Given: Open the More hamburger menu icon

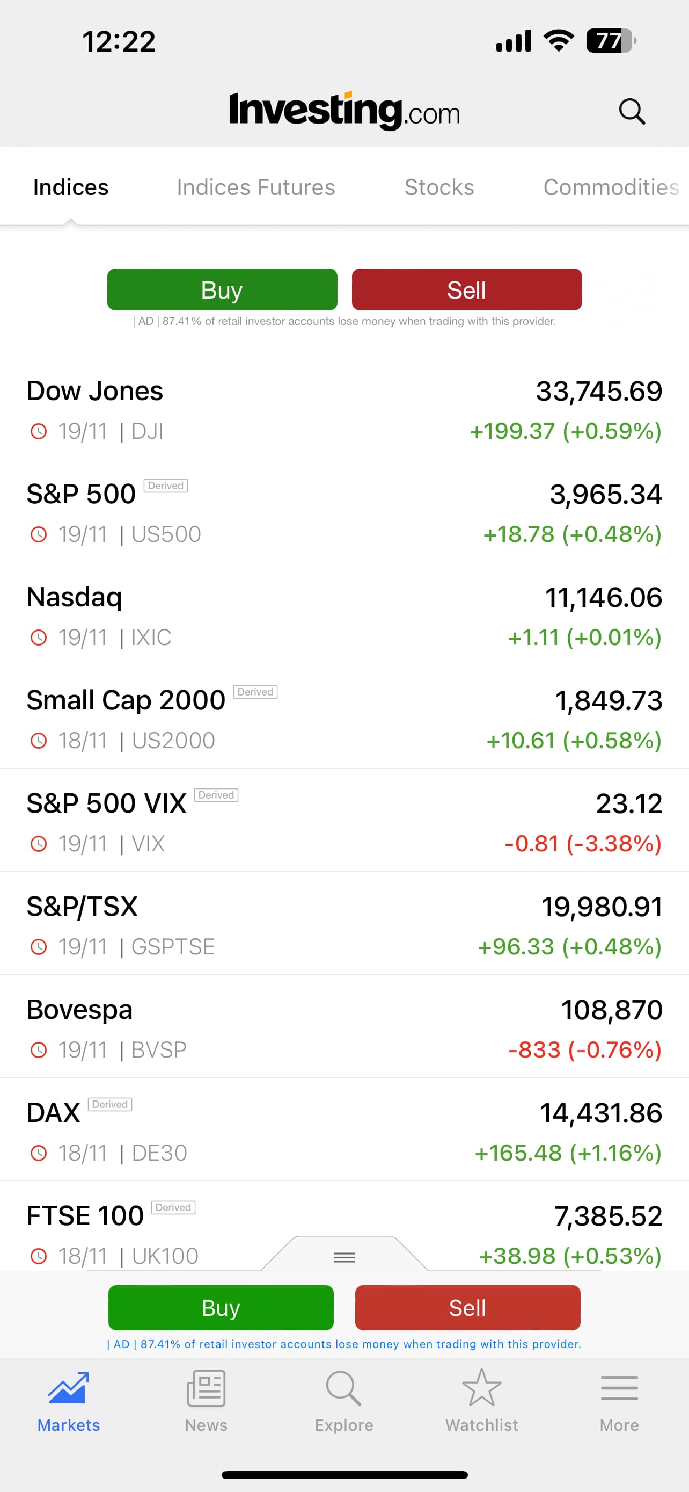Looking at the screenshot, I should [619, 1388].
